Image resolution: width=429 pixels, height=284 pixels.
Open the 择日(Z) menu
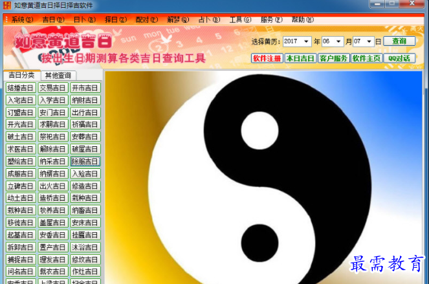[115, 19]
